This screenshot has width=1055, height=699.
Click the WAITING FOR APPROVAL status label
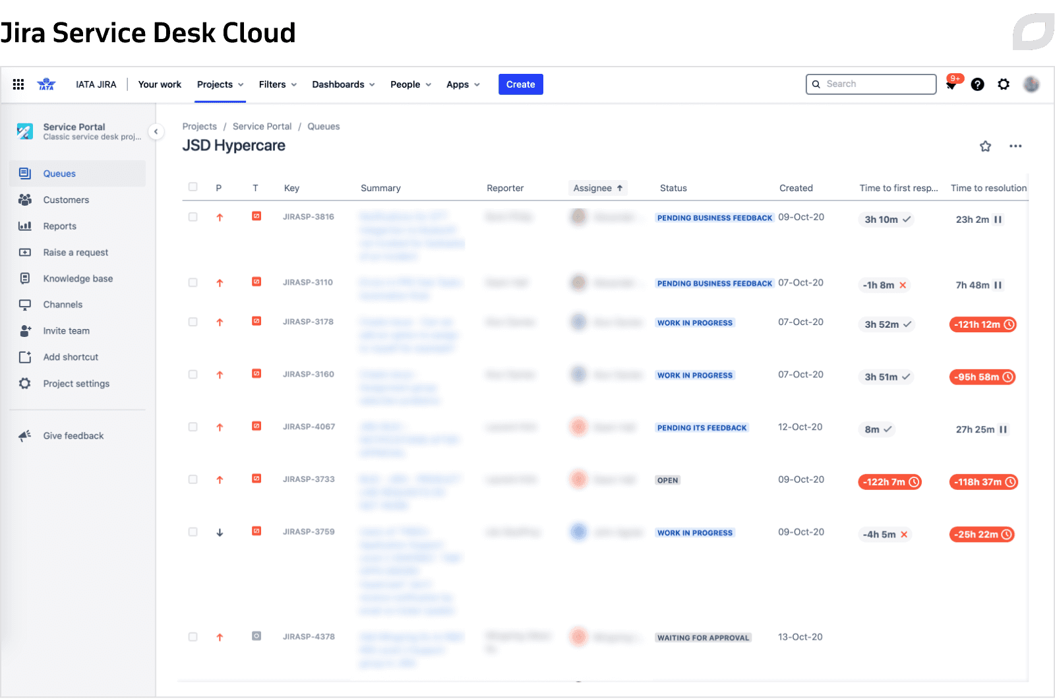[703, 638]
